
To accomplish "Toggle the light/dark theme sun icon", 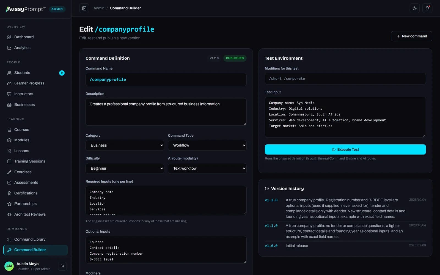I will tap(415, 8).
